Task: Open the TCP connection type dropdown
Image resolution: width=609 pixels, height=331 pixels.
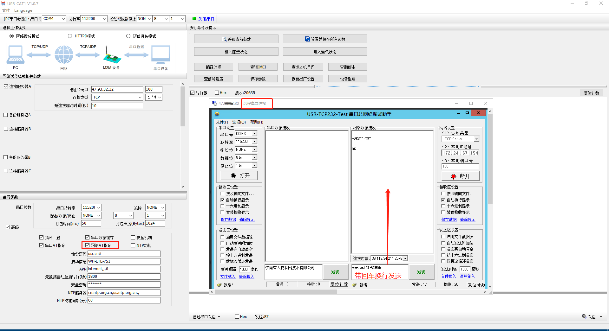Action: pos(117,97)
